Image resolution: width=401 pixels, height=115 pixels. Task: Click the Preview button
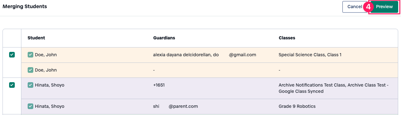point(384,7)
